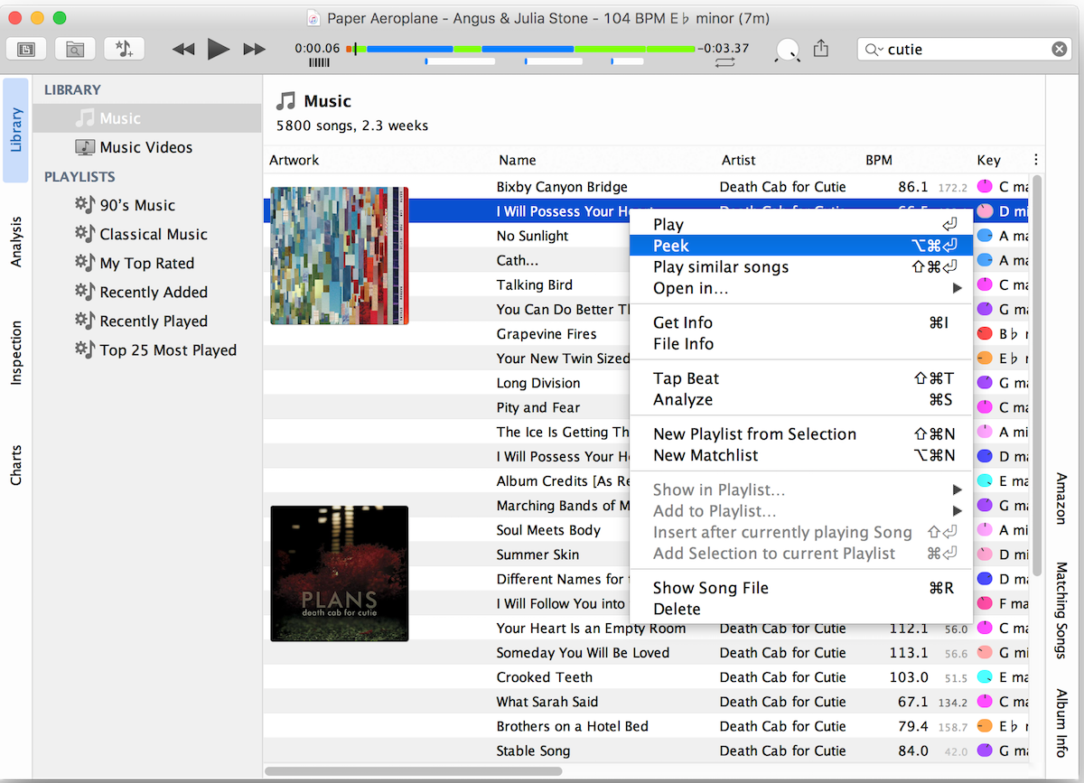
Task: Choose New Playlist from Selection
Action: click(x=801, y=434)
